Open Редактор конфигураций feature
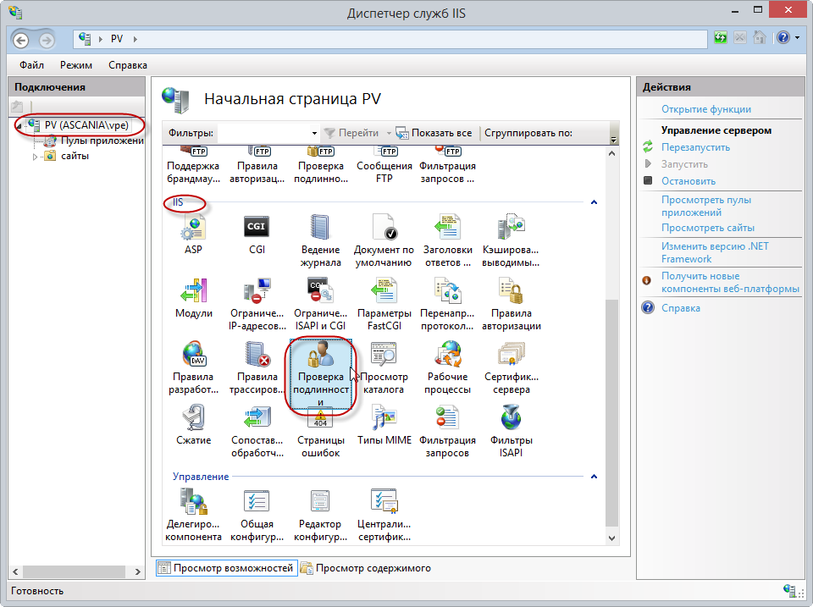Screen dimensions: 813x607 [320, 516]
